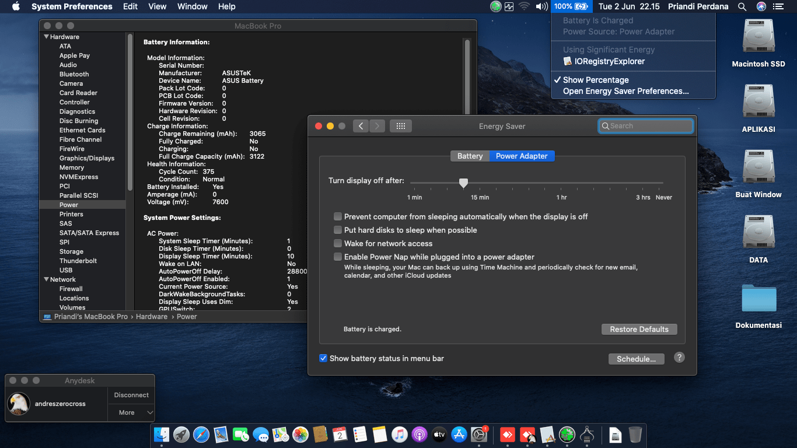Select the Dokumentasi folder on desktop

(758, 298)
